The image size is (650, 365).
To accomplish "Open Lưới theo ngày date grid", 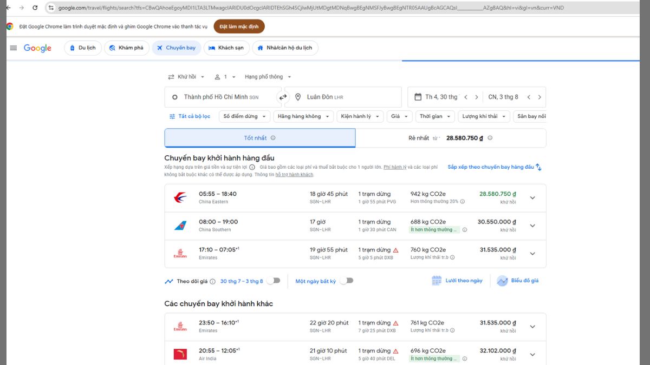I will [457, 281].
